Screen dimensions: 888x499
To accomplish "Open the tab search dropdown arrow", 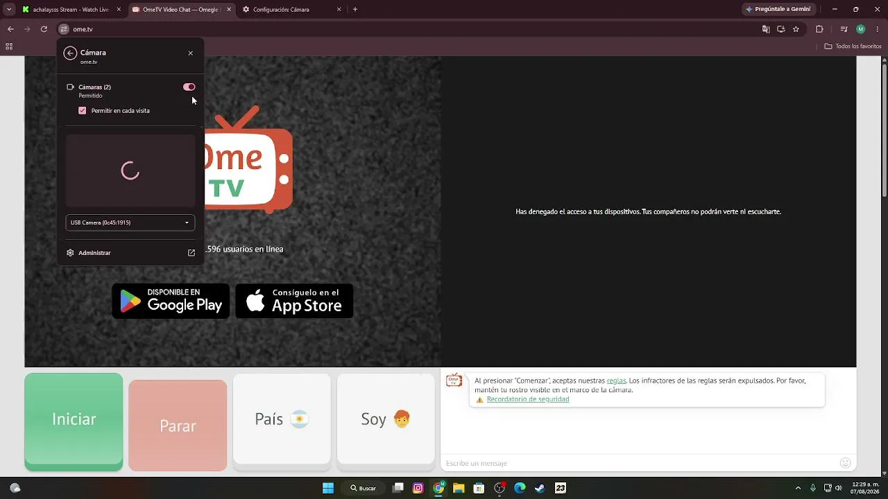I will [x=8, y=10].
